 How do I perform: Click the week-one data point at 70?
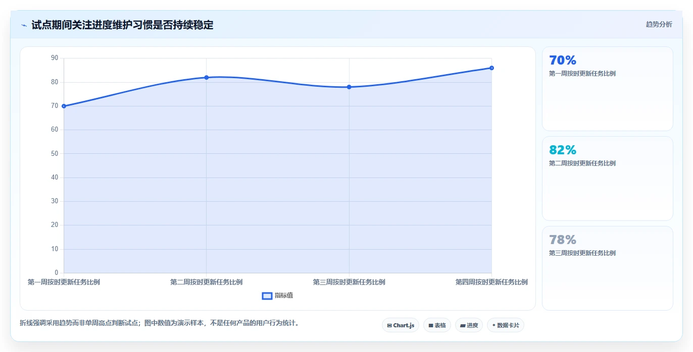64,106
